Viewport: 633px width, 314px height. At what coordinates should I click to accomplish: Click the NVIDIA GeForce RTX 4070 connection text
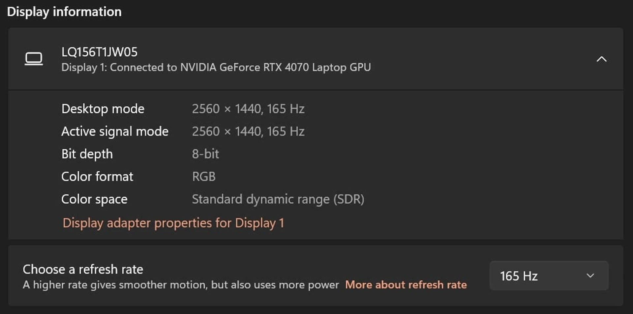(x=216, y=68)
